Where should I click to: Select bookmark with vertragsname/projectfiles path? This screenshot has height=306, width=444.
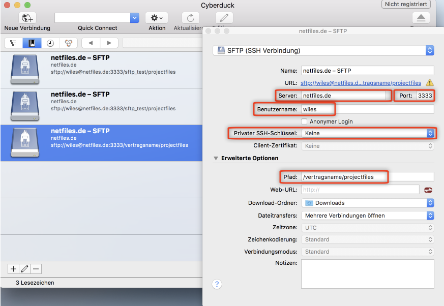[x=101, y=143]
